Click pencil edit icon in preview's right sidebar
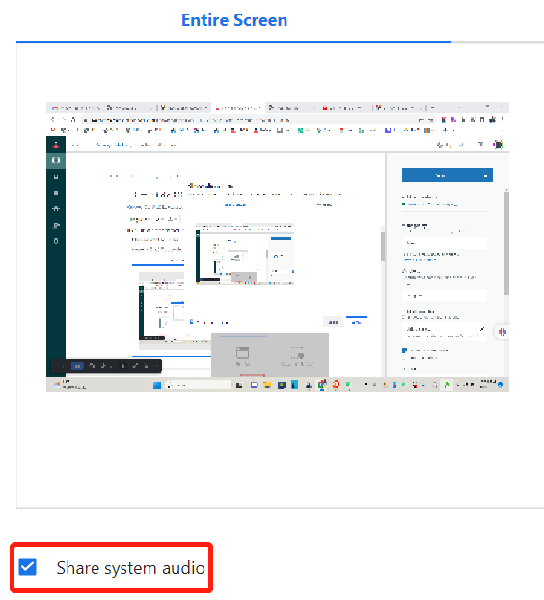 point(482,329)
